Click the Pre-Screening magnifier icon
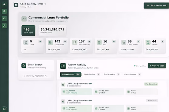The image size is (169, 112). [x=75, y=42]
